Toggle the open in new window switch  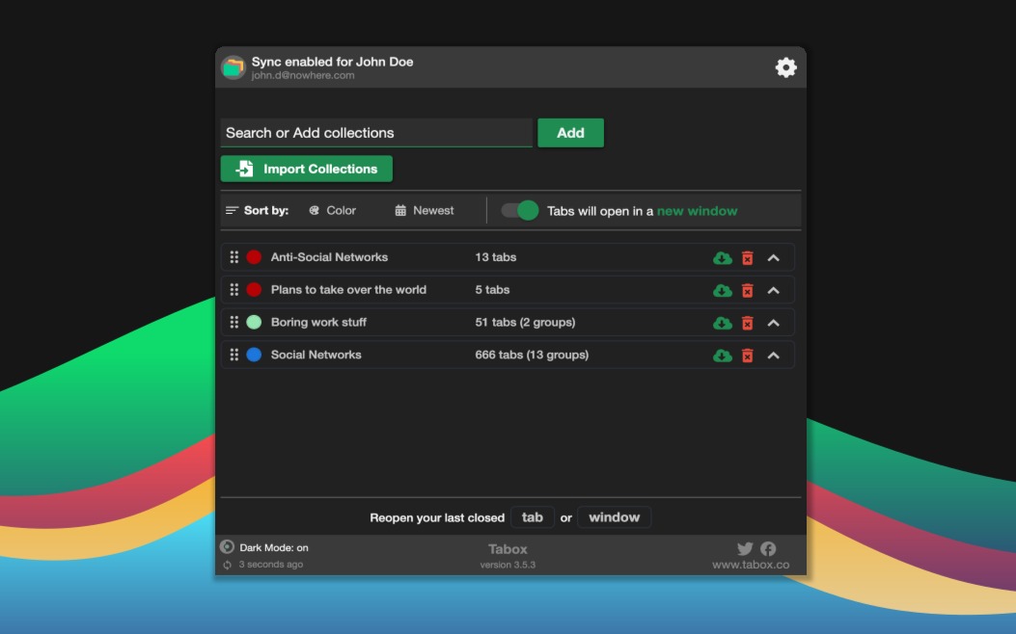click(x=520, y=210)
